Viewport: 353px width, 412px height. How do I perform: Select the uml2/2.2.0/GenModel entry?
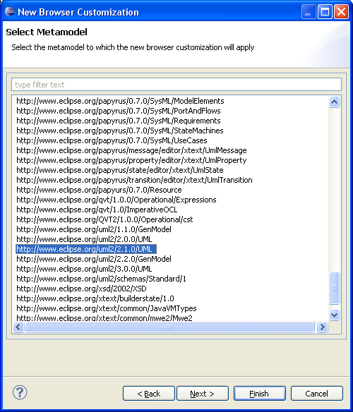(94, 259)
